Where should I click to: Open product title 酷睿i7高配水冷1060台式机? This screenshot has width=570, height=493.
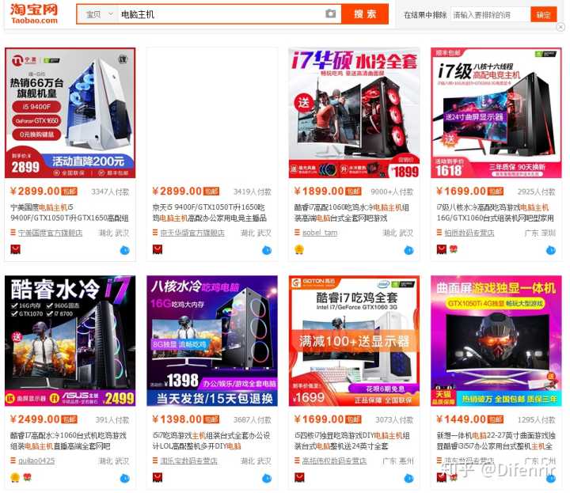[x=68, y=441]
